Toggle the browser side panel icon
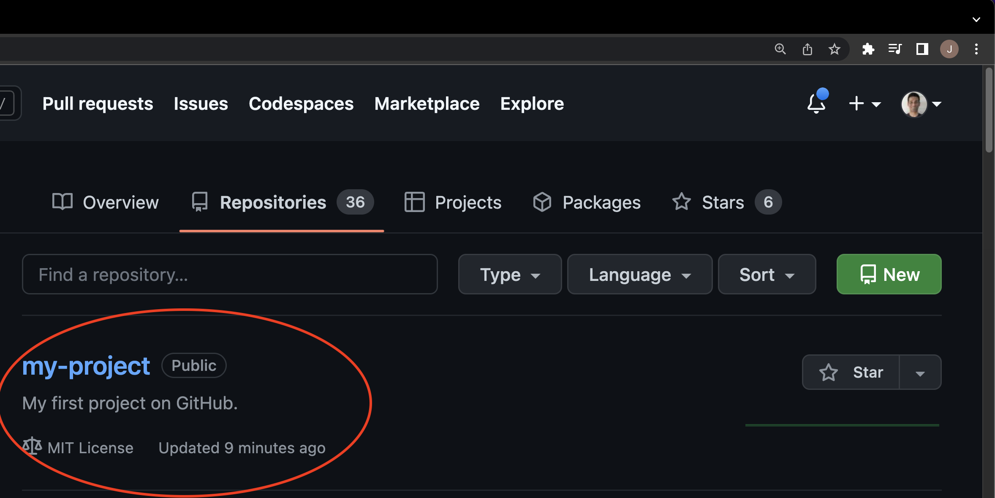Image resolution: width=995 pixels, height=498 pixels. pos(922,49)
